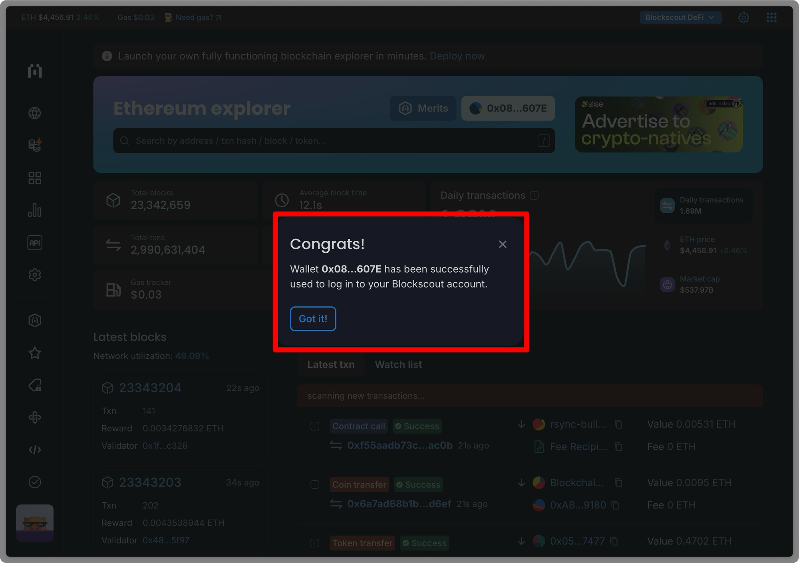Open the Advertise to crypto-natives banner
799x563 pixels.
coord(659,124)
